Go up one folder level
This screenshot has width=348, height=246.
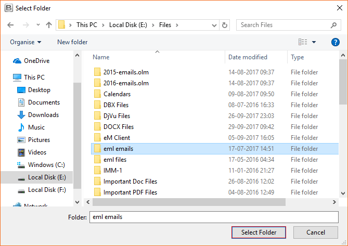(49, 25)
